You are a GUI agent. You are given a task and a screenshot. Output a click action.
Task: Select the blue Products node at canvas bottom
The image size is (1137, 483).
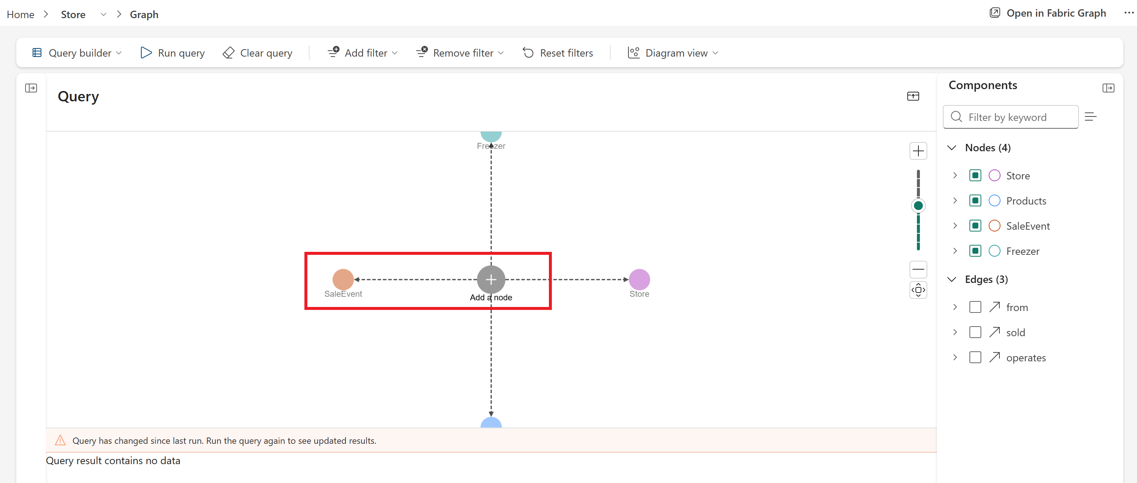tap(491, 422)
